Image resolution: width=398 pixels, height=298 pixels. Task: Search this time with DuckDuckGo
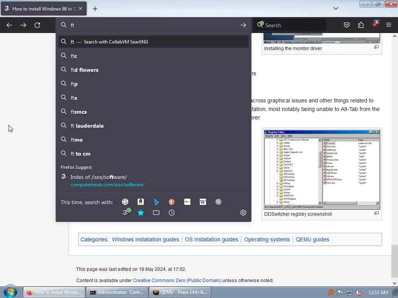(171, 202)
